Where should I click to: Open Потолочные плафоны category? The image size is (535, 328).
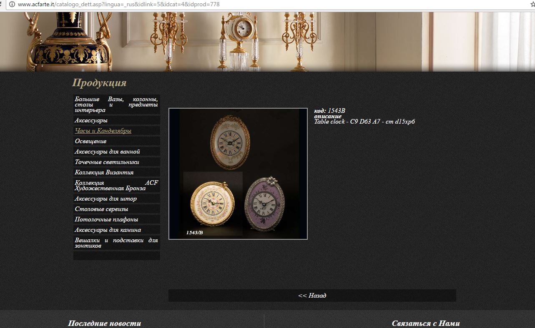(116, 219)
